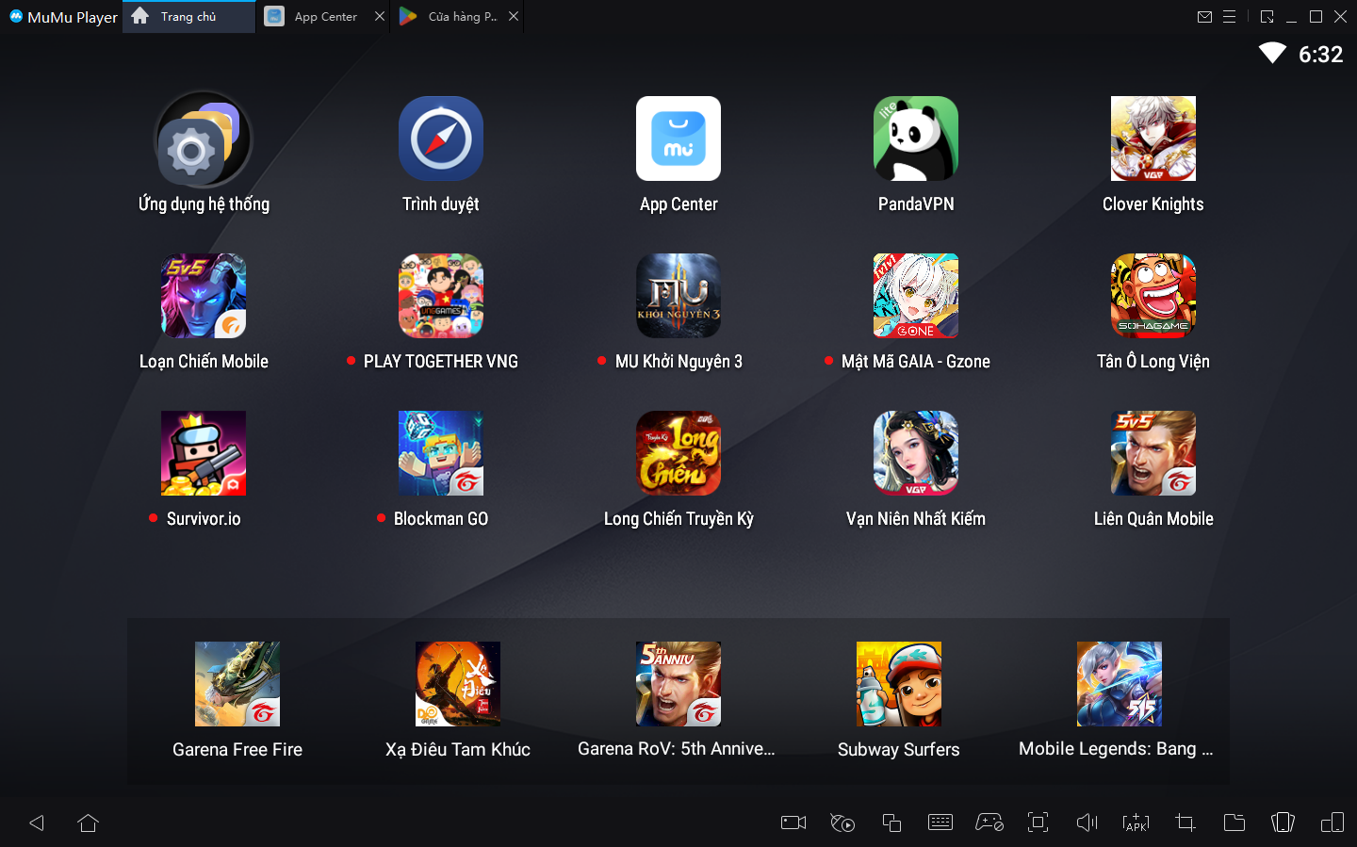Close the App Center tab

click(x=379, y=17)
